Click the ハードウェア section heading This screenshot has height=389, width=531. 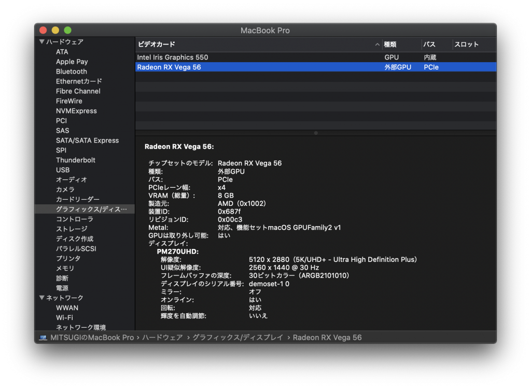65,41
